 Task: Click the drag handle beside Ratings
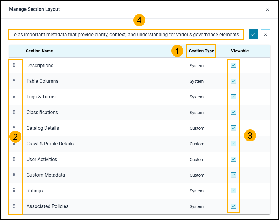point(14,190)
